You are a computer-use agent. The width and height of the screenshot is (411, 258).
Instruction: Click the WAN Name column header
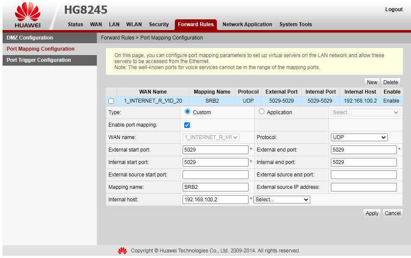pos(153,92)
